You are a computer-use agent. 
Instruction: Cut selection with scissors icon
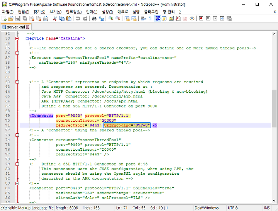pyautogui.click(x=55, y=18)
